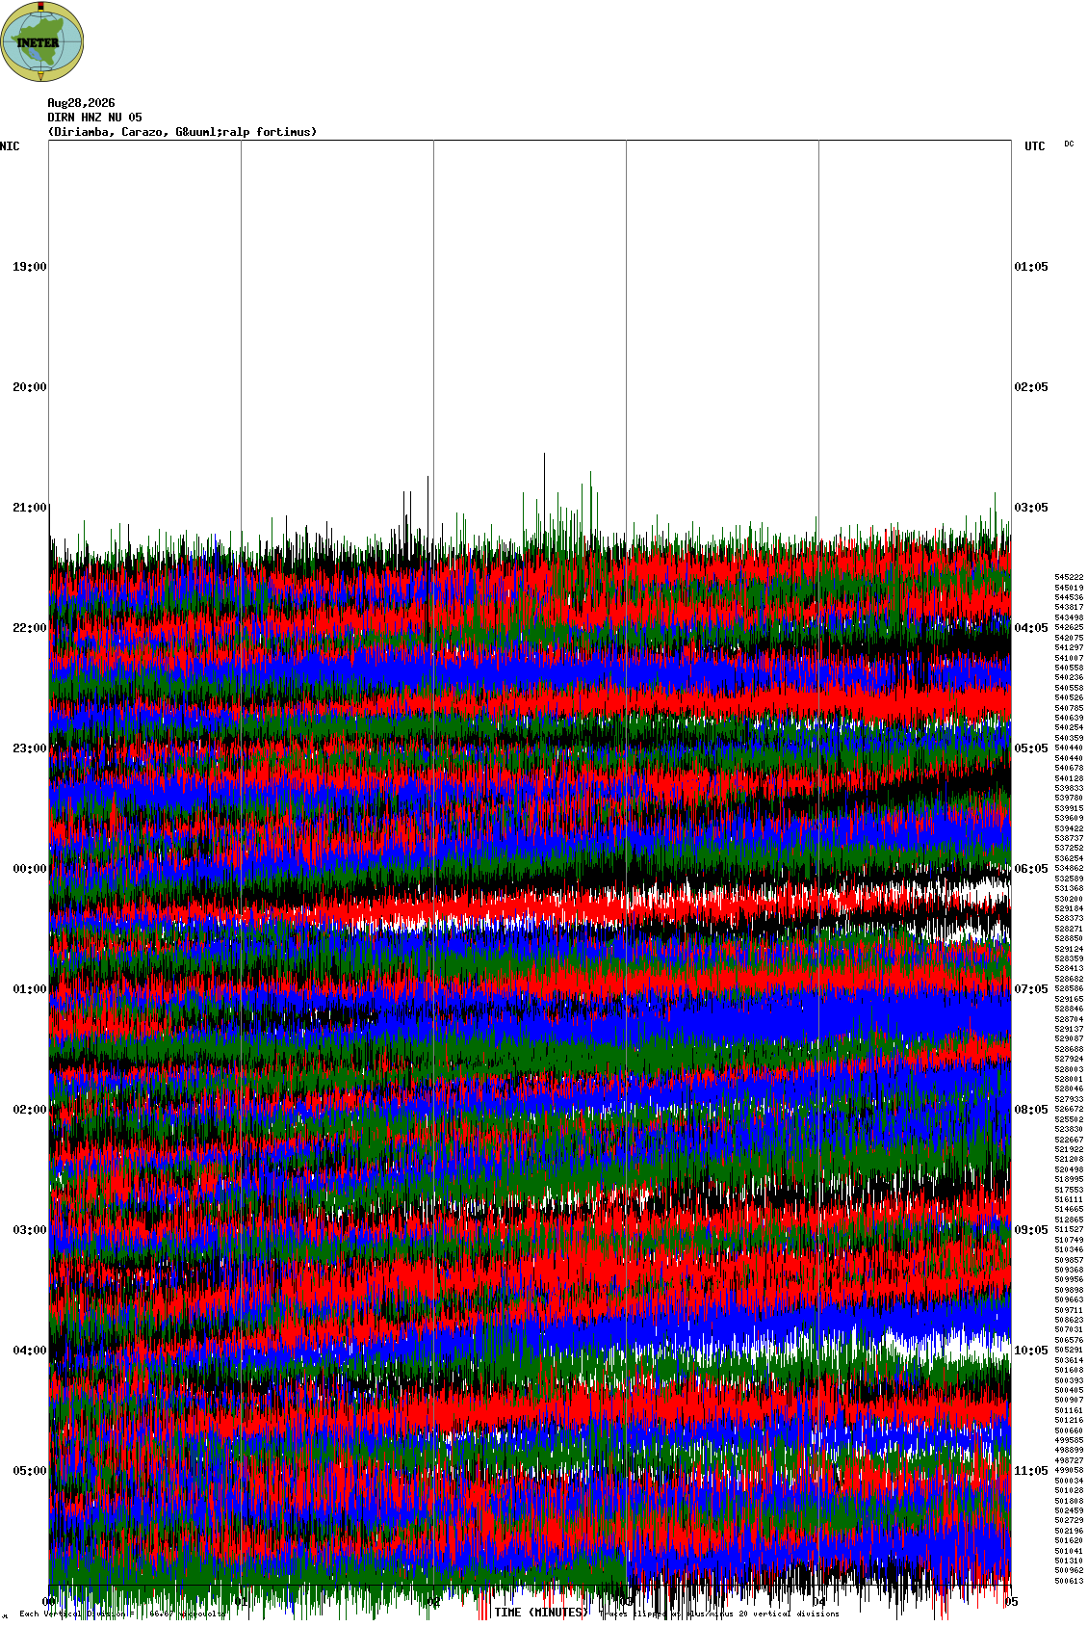Click the INETER logo

click(x=42, y=41)
